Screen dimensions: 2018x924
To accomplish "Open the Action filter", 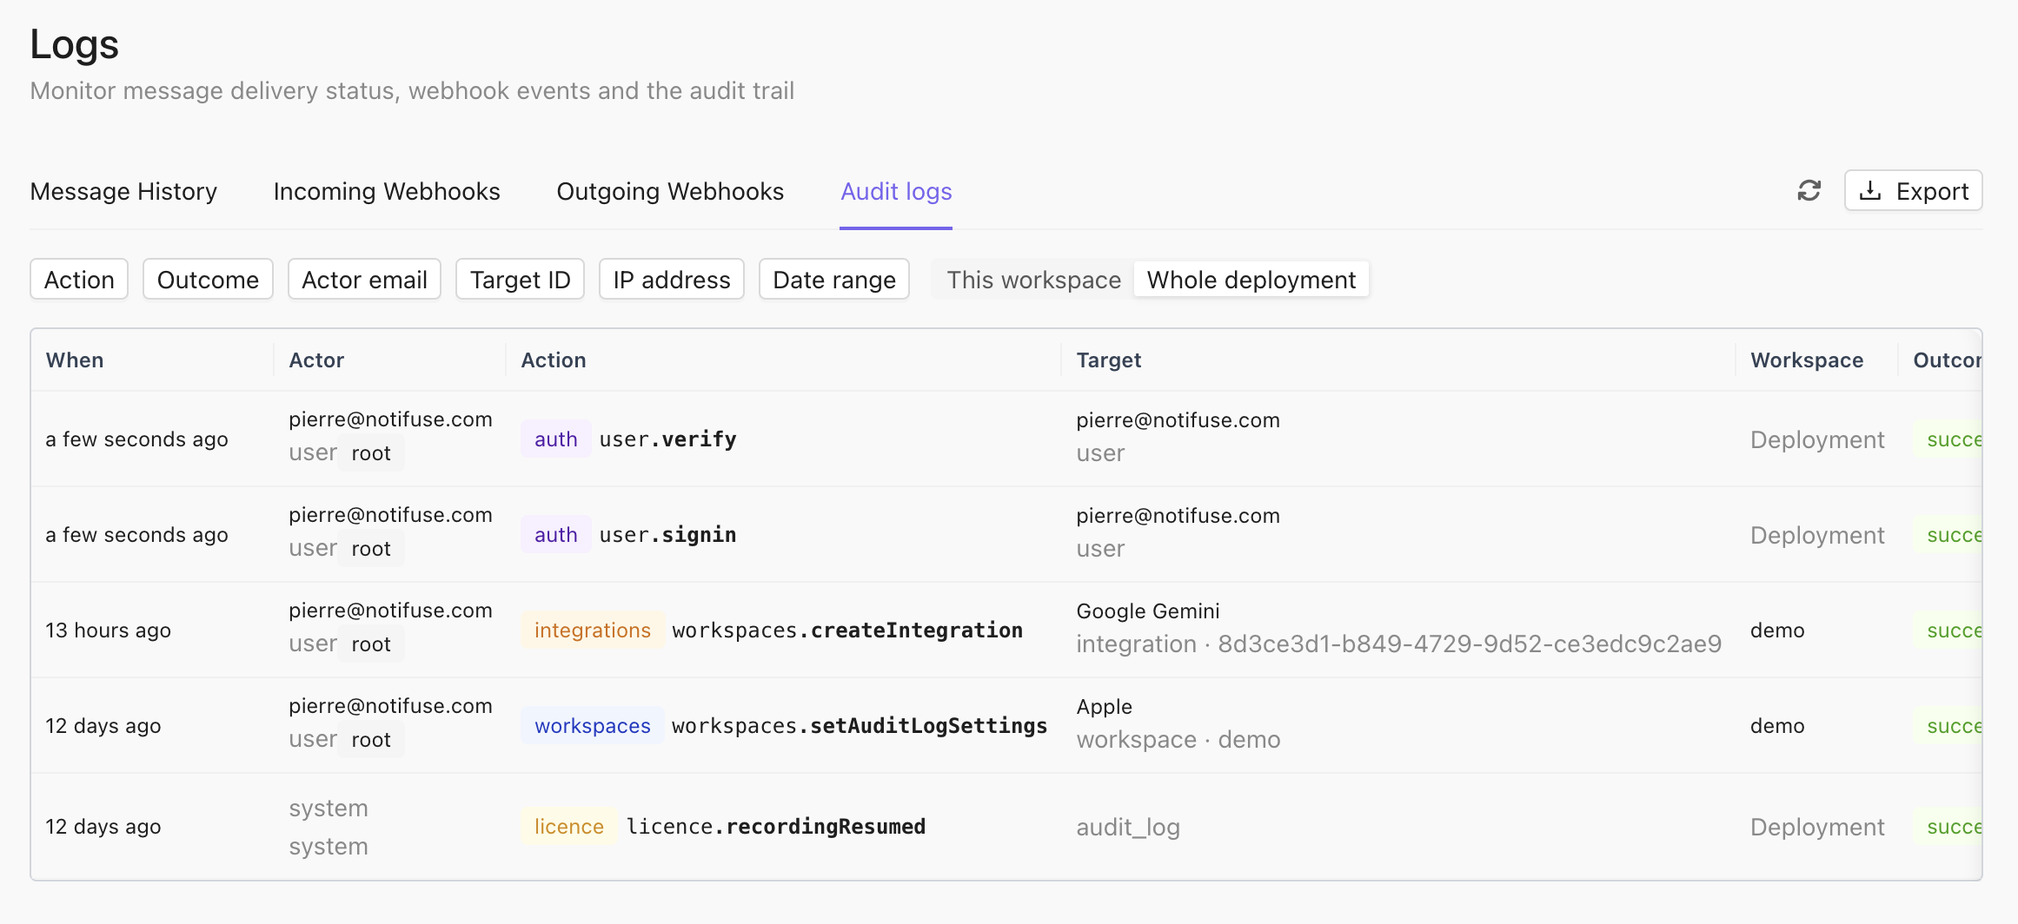I will 79,280.
